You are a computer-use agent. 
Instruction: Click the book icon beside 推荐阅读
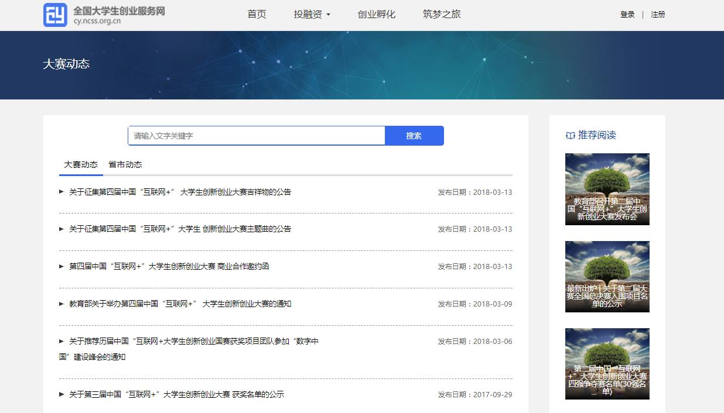(570, 136)
